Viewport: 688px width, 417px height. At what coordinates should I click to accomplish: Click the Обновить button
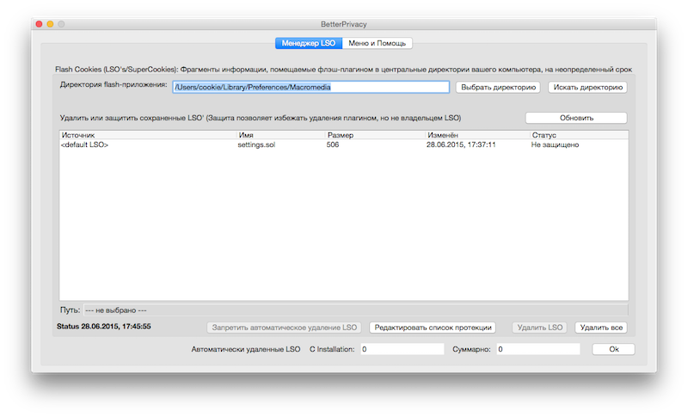[x=575, y=118]
